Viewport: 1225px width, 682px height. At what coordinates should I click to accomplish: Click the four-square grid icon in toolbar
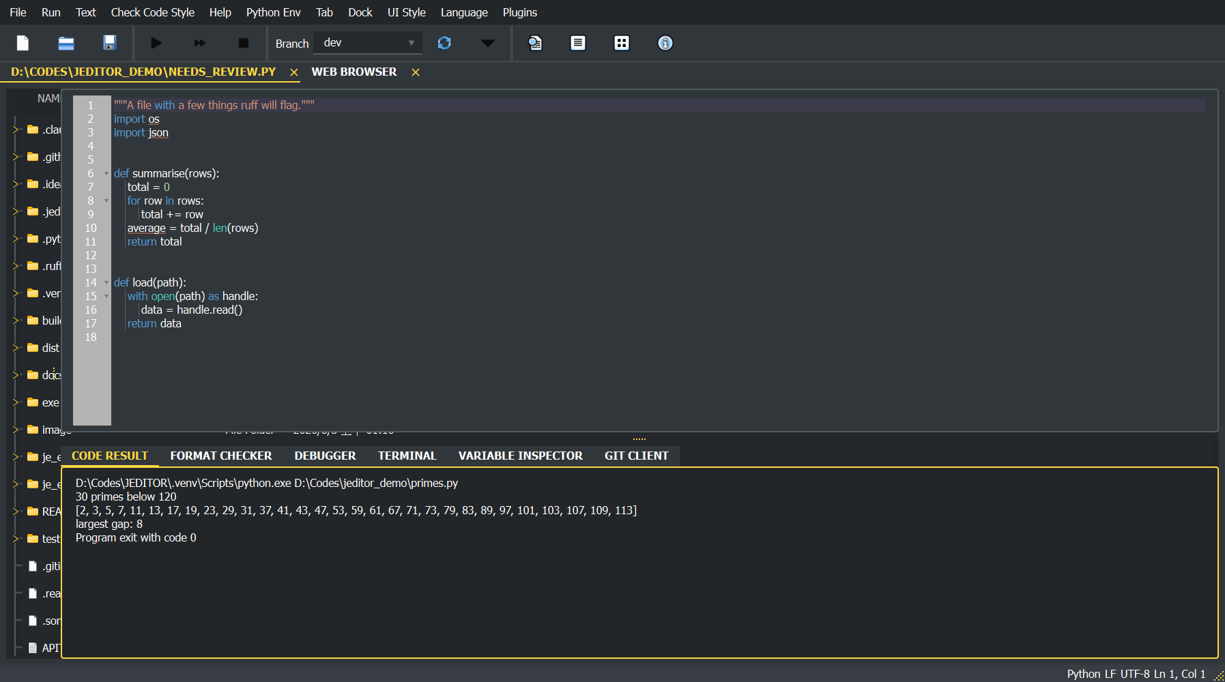pos(622,43)
